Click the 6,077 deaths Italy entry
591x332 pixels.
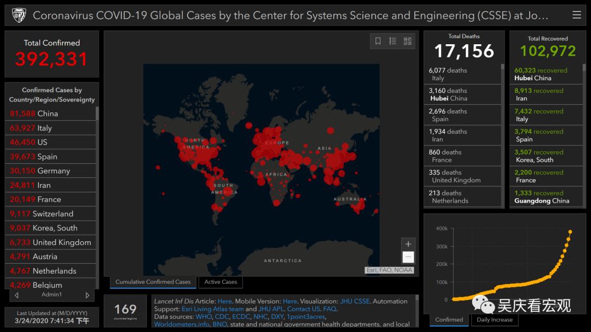[462, 74]
